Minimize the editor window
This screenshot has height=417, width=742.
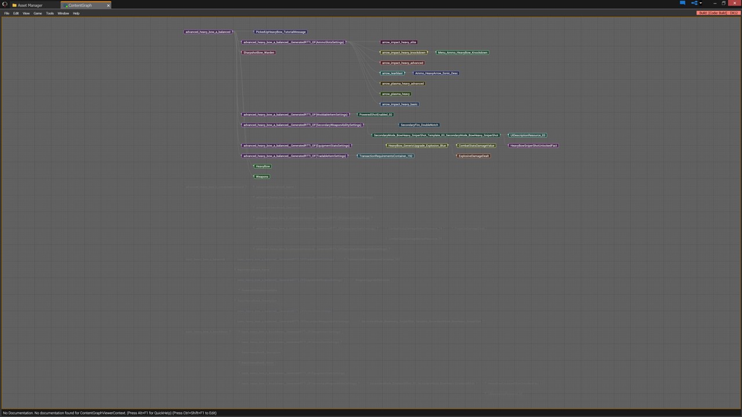click(x=715, y=3)
